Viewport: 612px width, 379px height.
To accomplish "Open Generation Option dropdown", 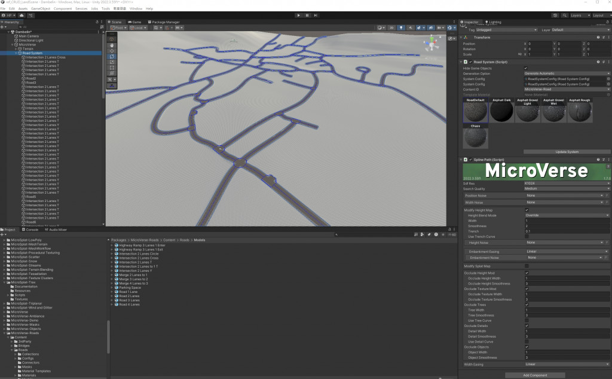I will [x=567, y=74].
